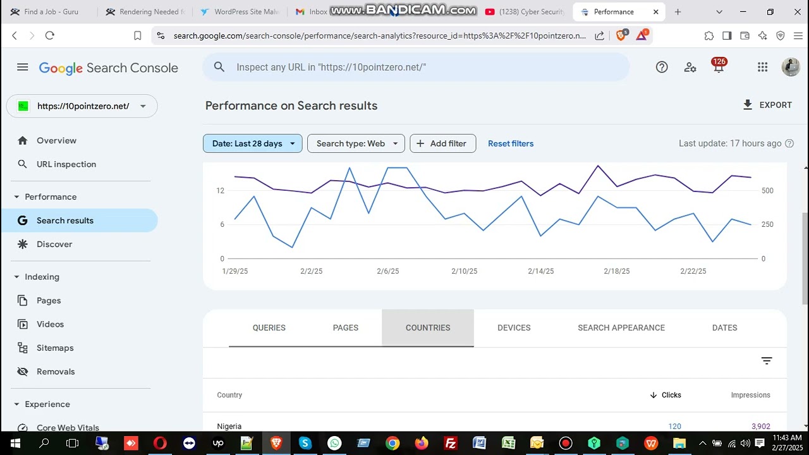Open the browser extensions puzzle icon
Image resolution: width=809 pixels, height=455 pixels.
(x=709, y=35)
